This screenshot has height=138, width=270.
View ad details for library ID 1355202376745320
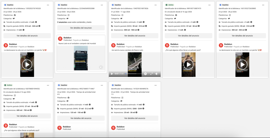coord(27,36)
